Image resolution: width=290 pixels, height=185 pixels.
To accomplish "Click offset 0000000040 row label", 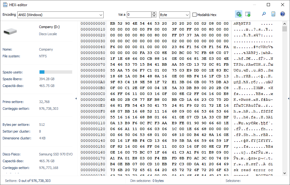I will [x=93, y=47].
